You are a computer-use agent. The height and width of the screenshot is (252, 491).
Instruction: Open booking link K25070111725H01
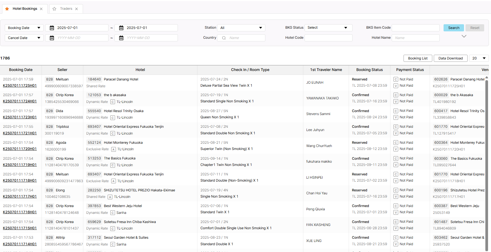pos(20,85)
